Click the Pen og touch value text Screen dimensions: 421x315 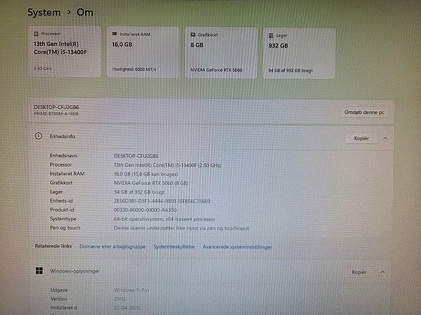point(182,228)
